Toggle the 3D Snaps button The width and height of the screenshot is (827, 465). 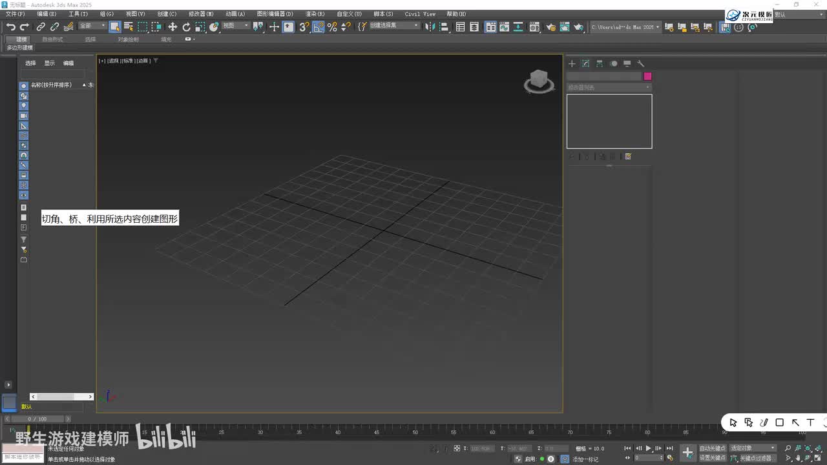click(304, 26)
